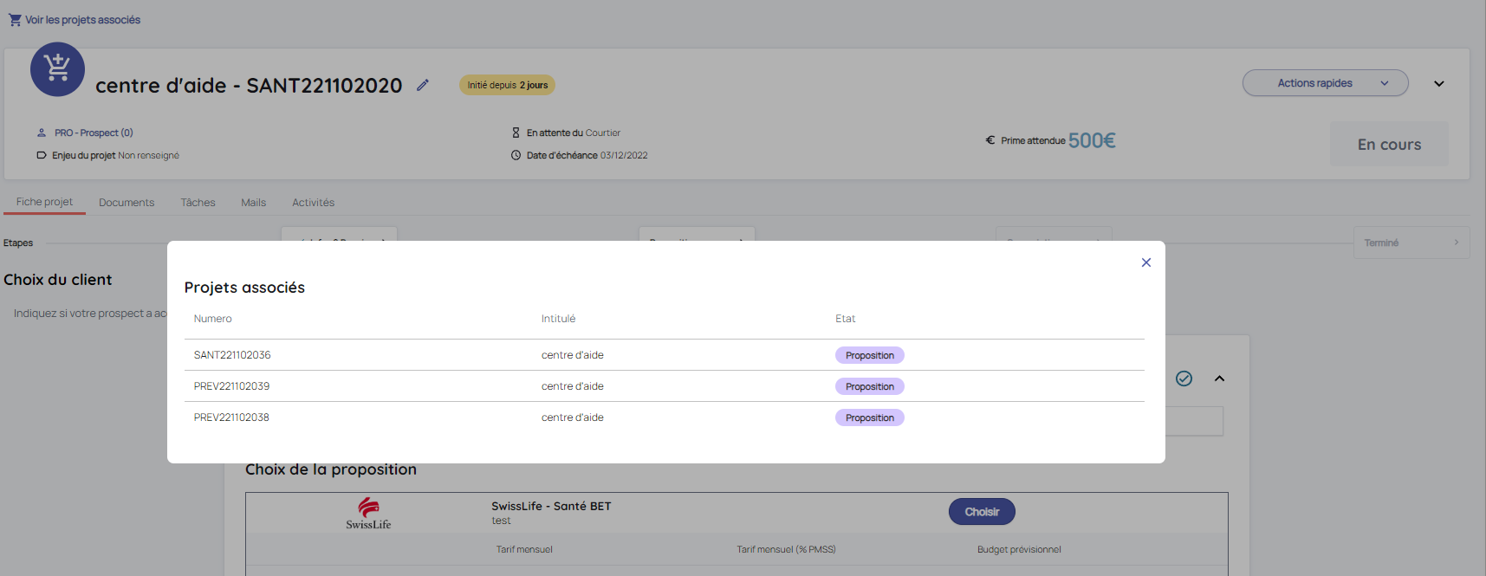The height and width of the screenshot is (576, 1486).
Task: Click the SwissLife logo
Action: 368,513
